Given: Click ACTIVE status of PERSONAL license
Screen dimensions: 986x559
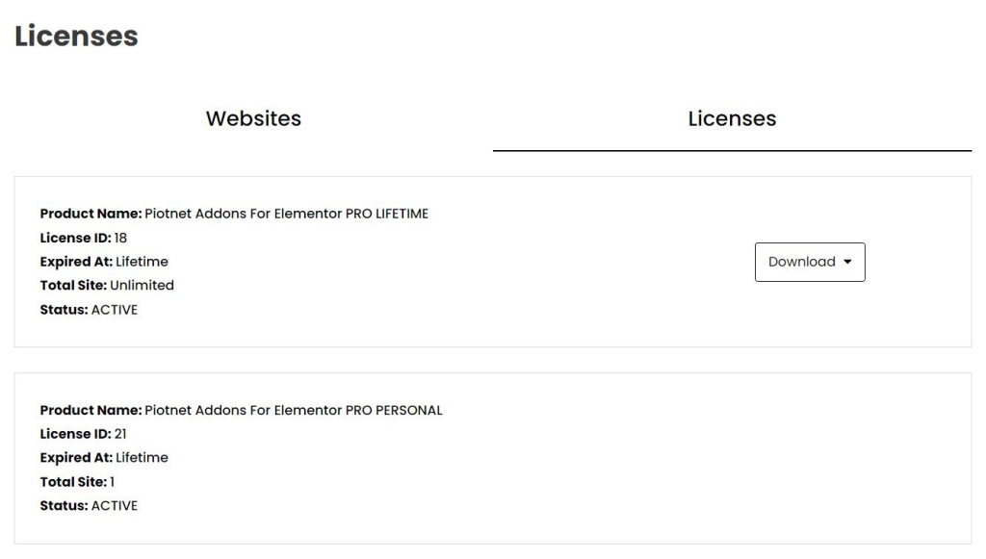Looking at the screenshot, I should (115, 506).
